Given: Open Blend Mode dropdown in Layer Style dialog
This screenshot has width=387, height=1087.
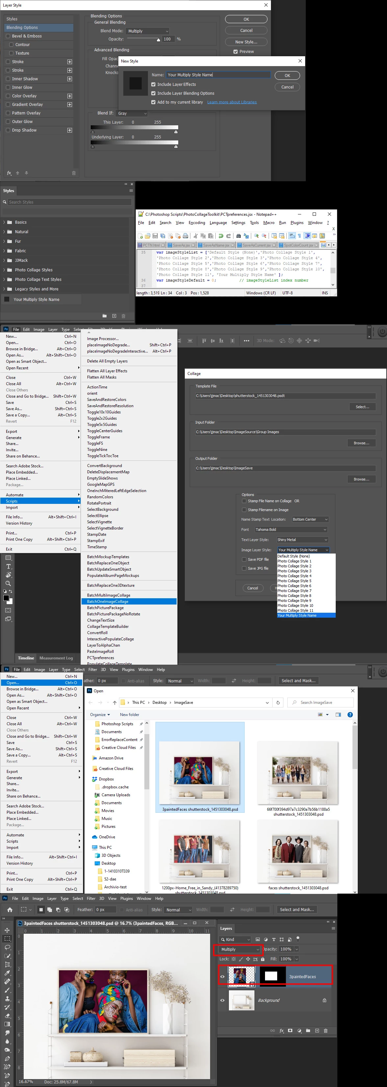Looking at the screenshot, I should click(148, 31).
